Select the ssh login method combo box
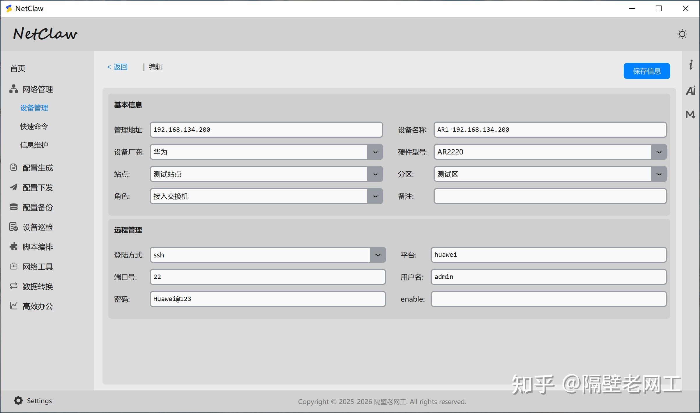The width and height of the screenshot is (700, 413). point(268,255)
